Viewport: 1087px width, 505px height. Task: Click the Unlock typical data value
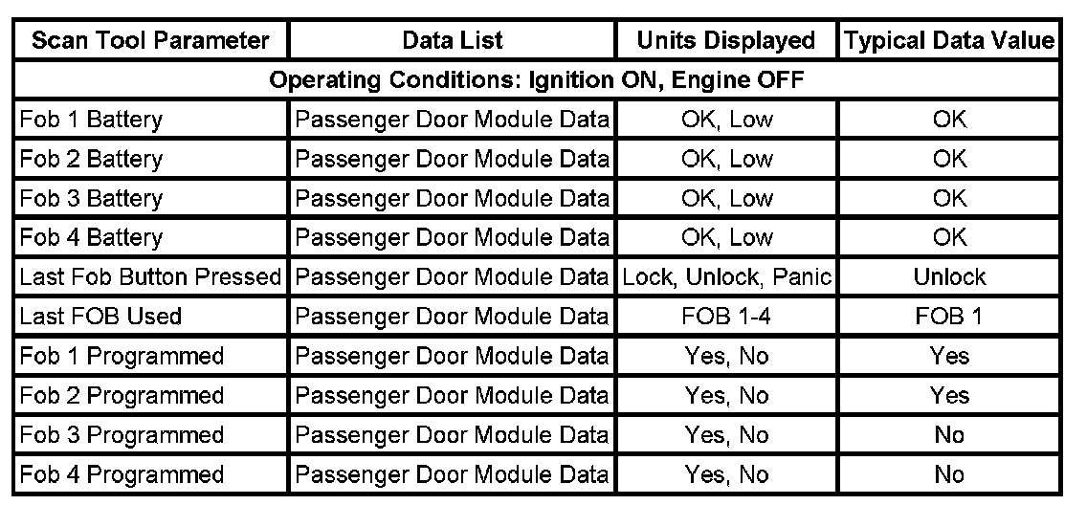(949, 277)
